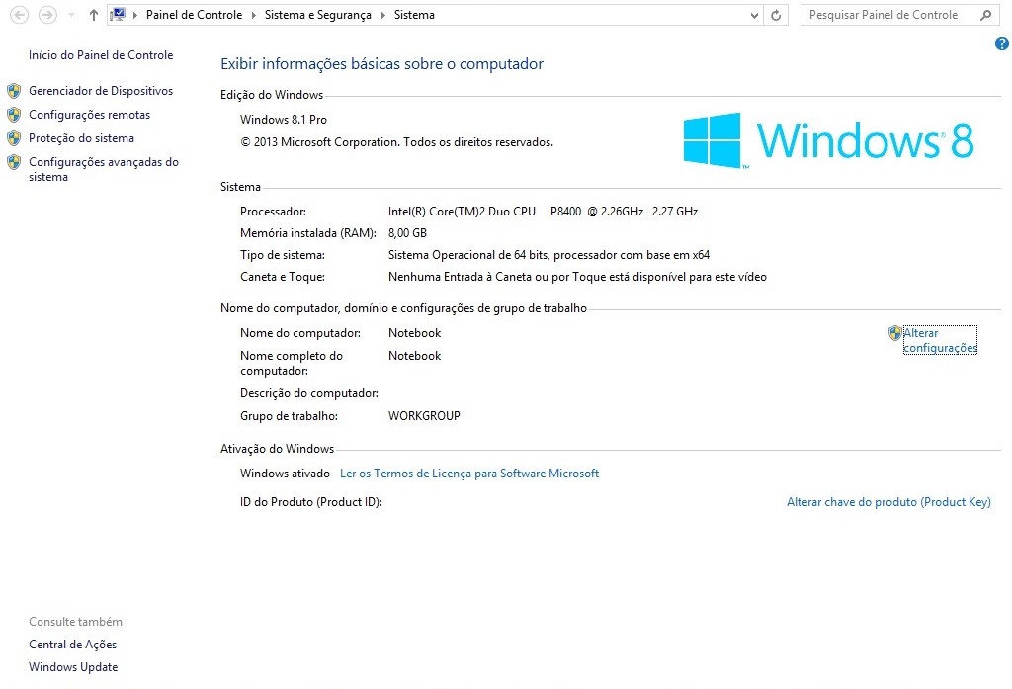Go back using the back arrow
The width and height of the screenshot is (1012, 689).
click(x=20, y=14)
